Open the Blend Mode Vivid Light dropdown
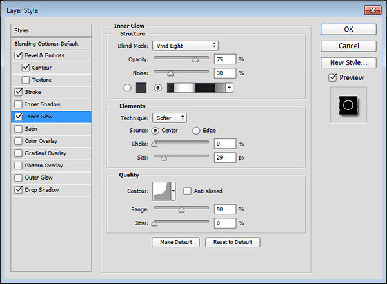The height and width of the screenshot is (284, 387). [185, 46]
